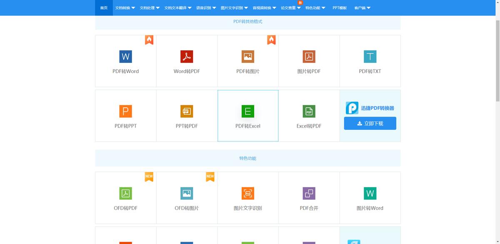
Task: Click the PDF合并 text label
Action: tap(309, 208)
